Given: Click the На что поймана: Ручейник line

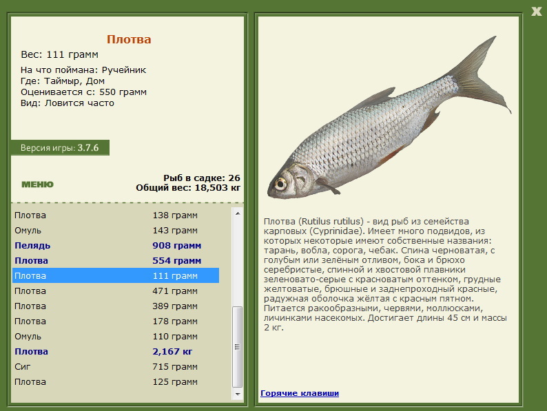Looking at the screenshot, I should click(x=83, y=70).
